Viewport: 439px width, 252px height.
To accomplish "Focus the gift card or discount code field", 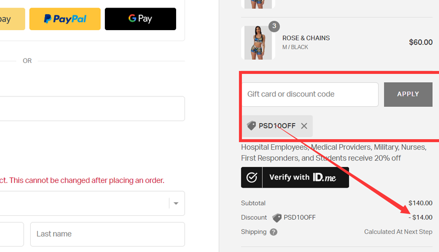I will click(x=310, y=94).
